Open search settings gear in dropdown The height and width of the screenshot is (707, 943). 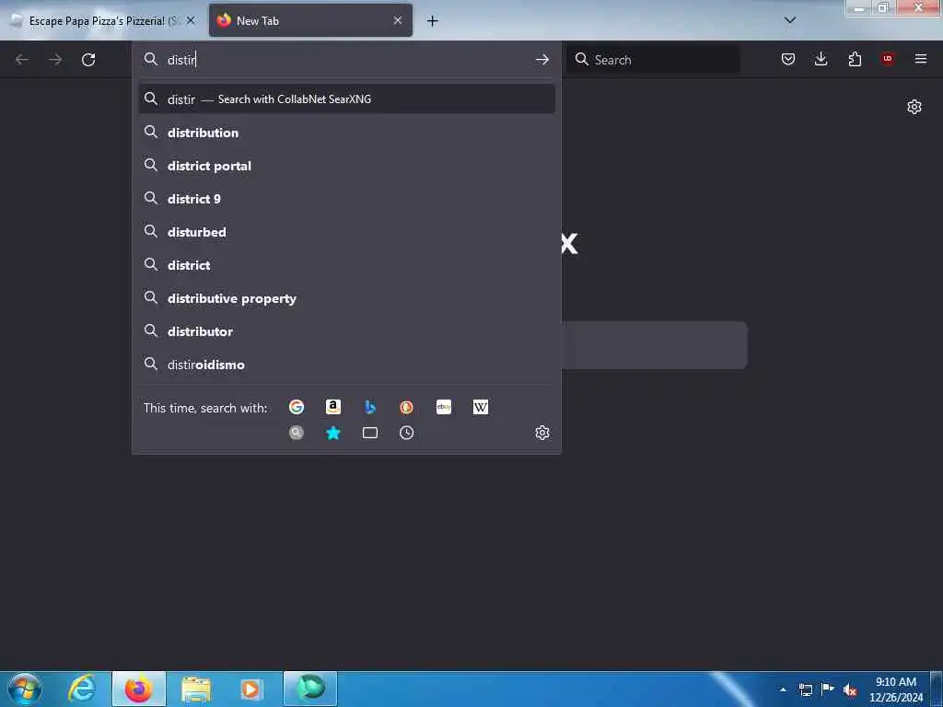[x=541, y=433]
